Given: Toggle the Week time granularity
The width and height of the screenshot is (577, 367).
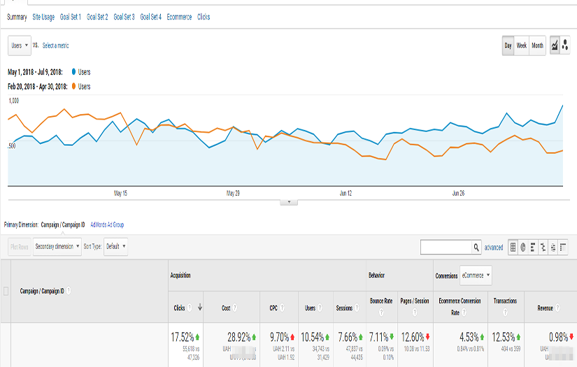Looking at the screenshot, I should (x=522, y=45).
